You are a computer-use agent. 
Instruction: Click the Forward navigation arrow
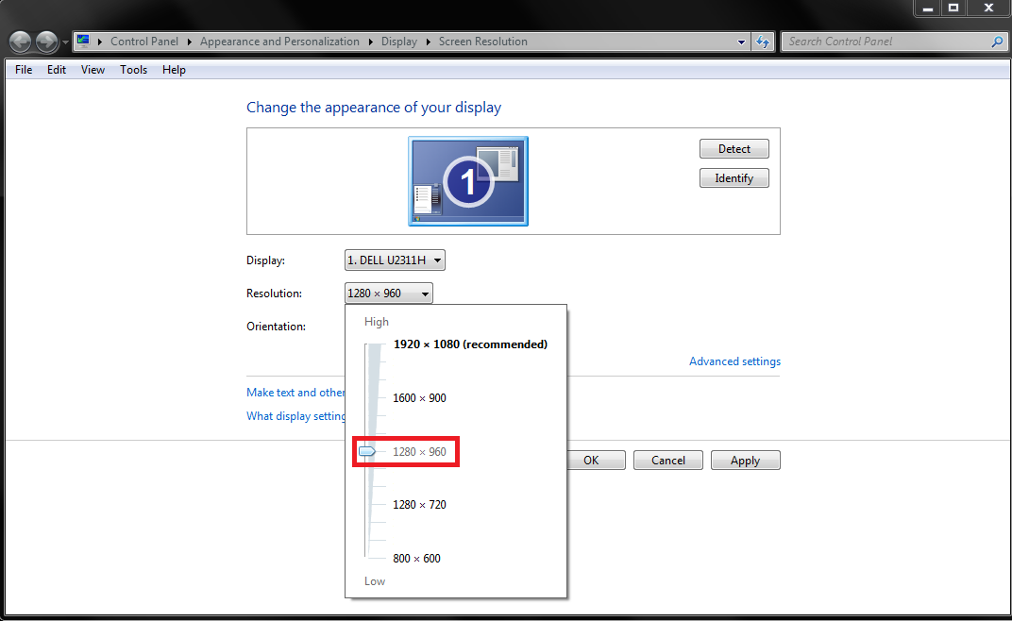pos(46,42)
